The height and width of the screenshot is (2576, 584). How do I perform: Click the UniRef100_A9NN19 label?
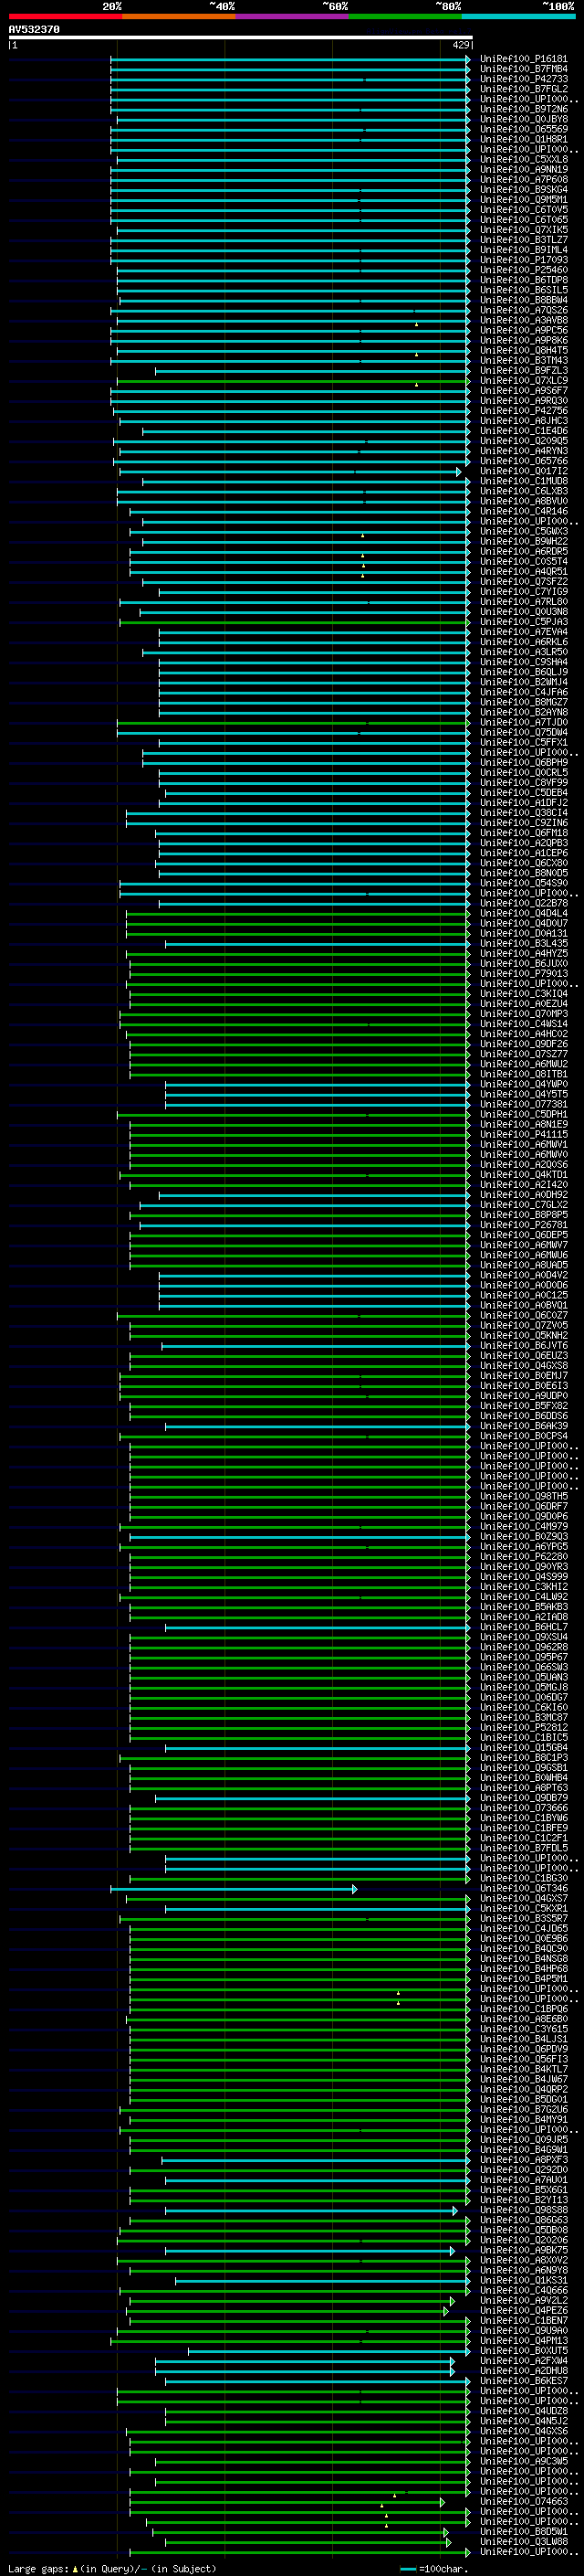(x=523, y=169)
